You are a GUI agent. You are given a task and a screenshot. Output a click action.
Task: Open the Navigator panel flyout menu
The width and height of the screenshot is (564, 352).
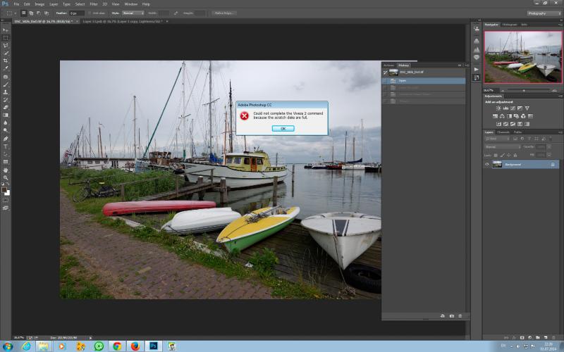tap(560, 25)
